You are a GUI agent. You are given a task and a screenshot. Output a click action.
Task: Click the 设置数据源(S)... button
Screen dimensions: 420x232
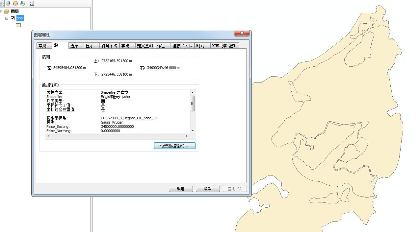coord(174,146)
